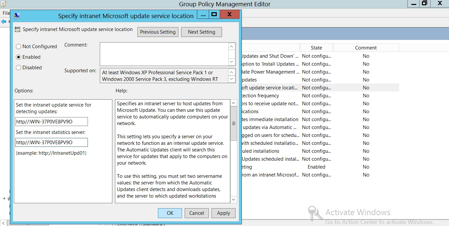The width and height of the screenshot is (449, 226).
Task: Close the Specify intranet update location dialog
Action: click(230, 14)
